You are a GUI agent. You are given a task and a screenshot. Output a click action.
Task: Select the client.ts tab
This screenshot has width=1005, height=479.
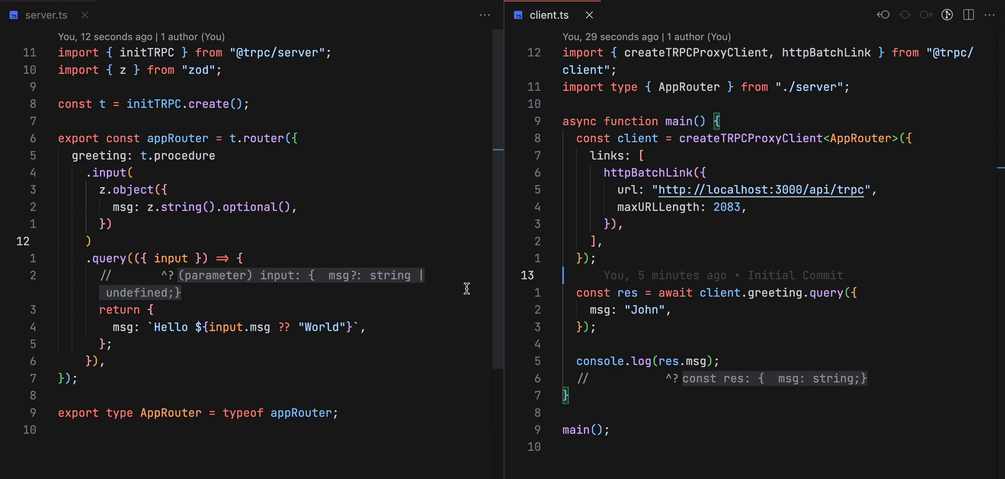tap(548, 15)
